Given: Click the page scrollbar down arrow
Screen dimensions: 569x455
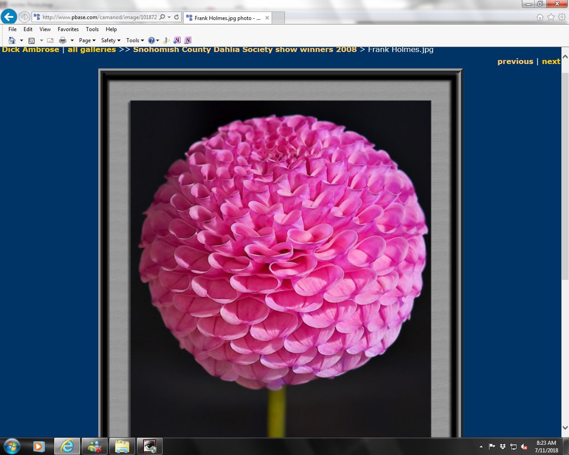Looking at the screenshot, I should click(565, 427).
